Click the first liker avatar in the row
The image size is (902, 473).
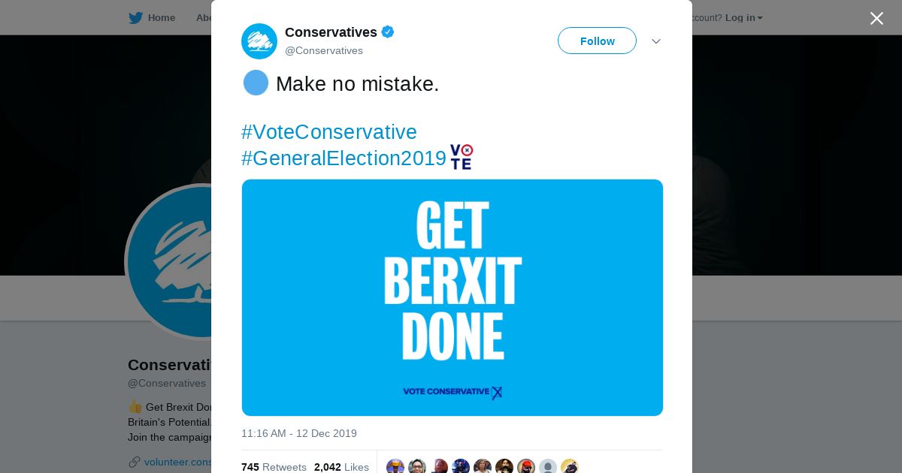click(395, 467)
